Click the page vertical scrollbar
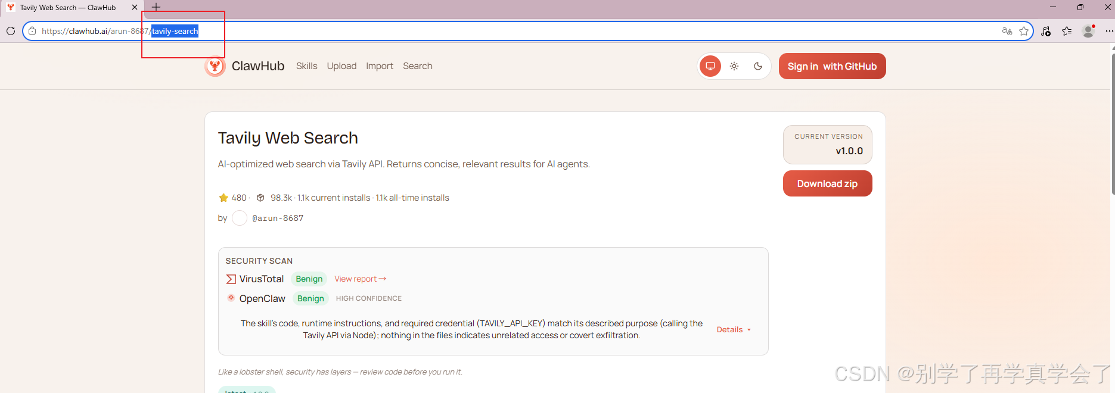 1113,124
